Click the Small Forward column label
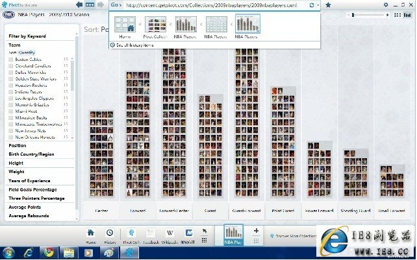The image size is (417, 260). (392, 211)
